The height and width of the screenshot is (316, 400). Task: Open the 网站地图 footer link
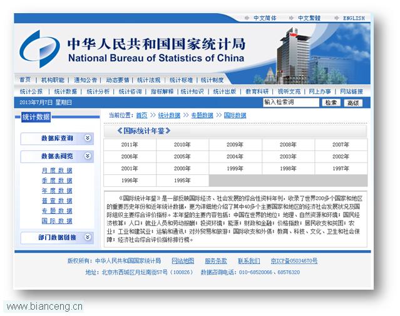[183, 261]
